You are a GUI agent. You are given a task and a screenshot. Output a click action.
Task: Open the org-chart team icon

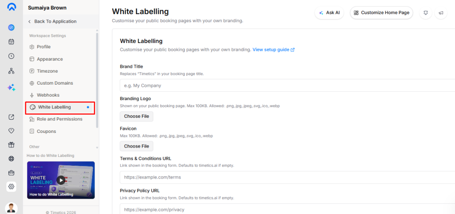(11, 70)
